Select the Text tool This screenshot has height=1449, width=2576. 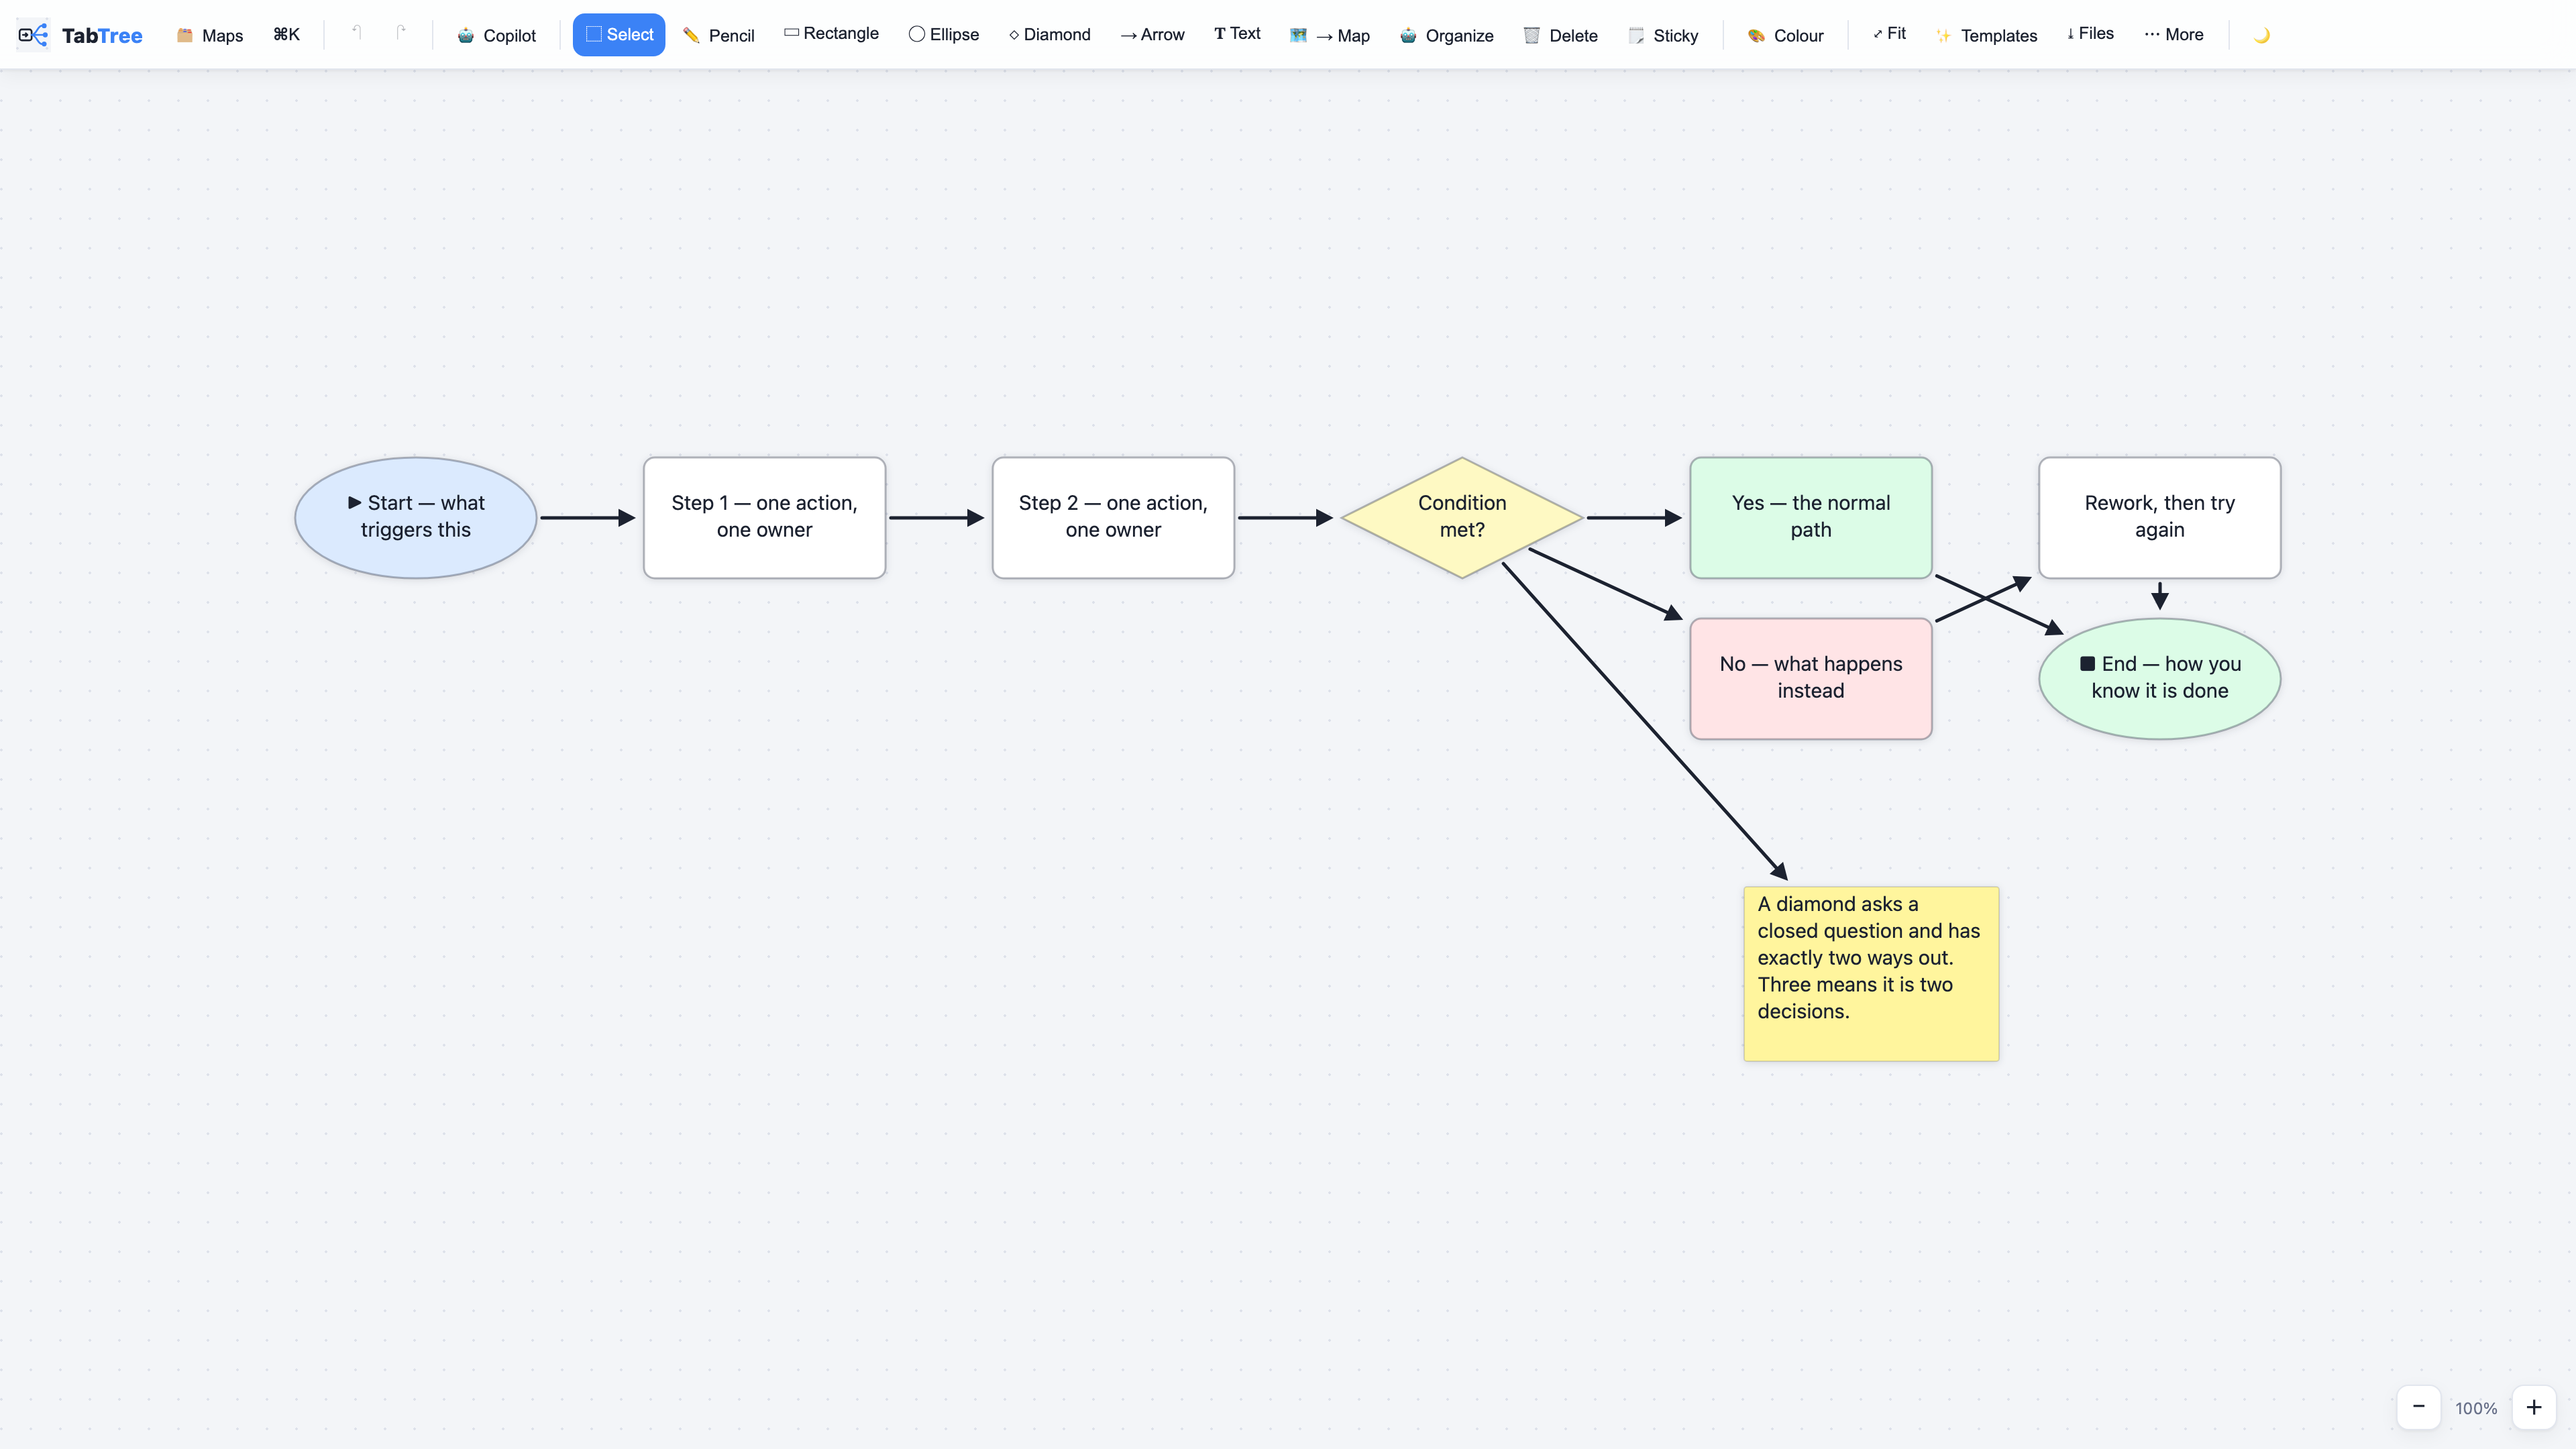click(x=1237, y=35)
